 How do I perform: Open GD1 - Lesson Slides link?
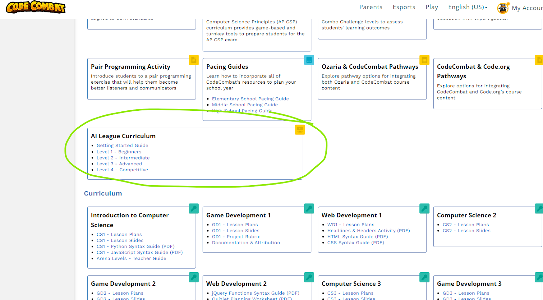pos(236,231)
